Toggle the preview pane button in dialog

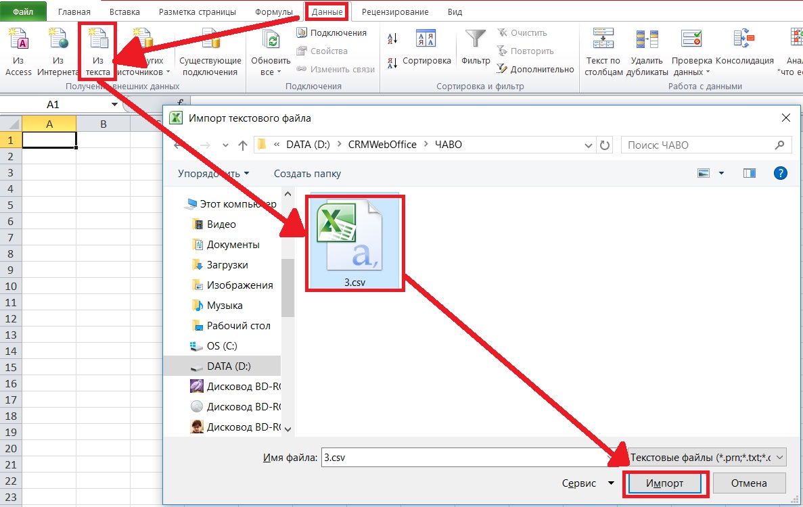[x=749, y=173]
